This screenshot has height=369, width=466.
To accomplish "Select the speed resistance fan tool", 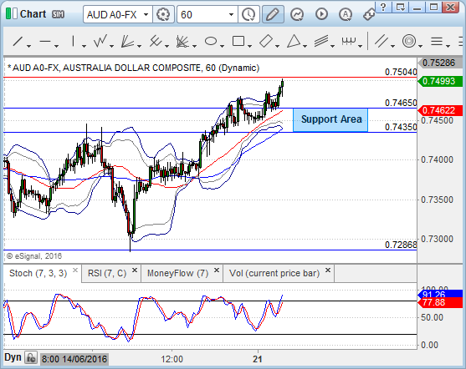I will [182, 42].
